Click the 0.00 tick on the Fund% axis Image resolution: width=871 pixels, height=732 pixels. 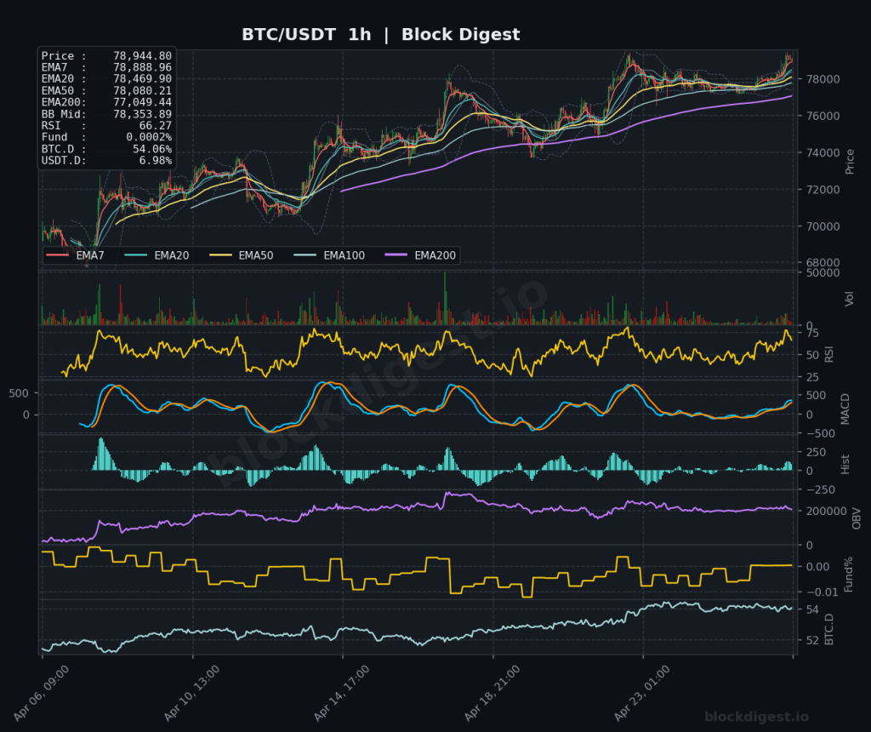tap(817, 567)
